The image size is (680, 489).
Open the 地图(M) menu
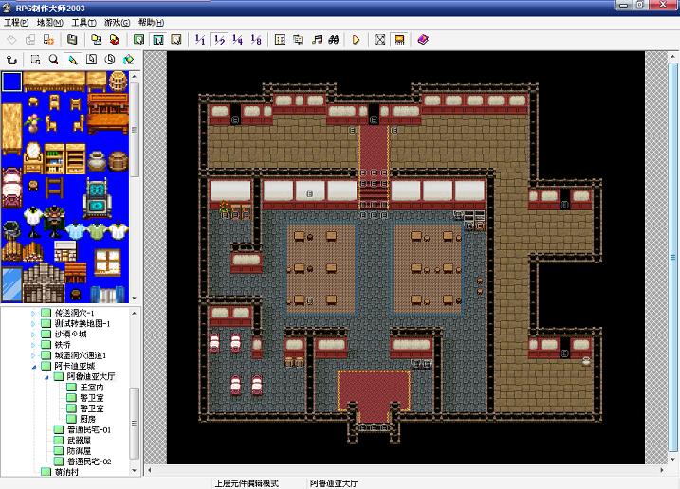pyautogui.click(x=50, y=23)
